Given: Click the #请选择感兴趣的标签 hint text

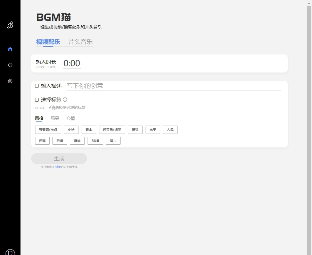Looking at the screenshot, I should 67,108.
